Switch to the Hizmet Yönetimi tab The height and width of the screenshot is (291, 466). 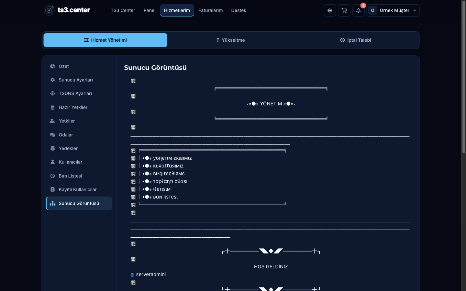click(x=105, y=40)
